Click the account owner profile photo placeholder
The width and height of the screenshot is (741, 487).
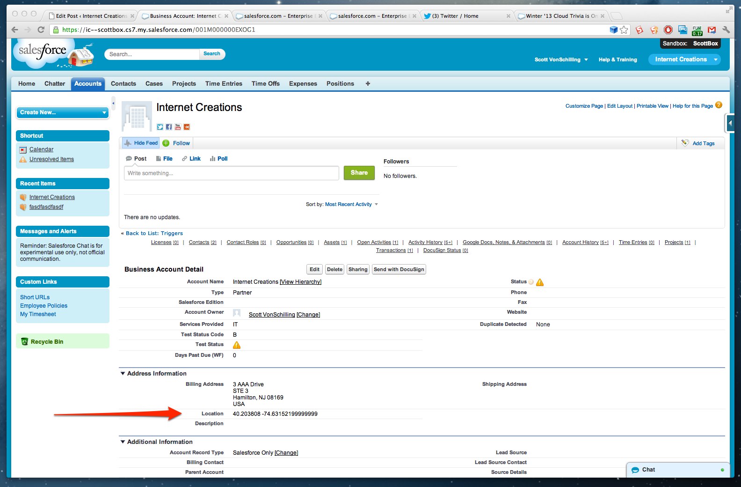click(x=237, y=313)
